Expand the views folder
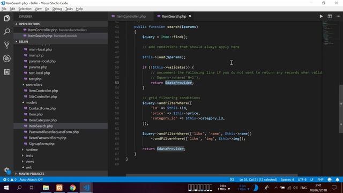 [x=30, y=161]
